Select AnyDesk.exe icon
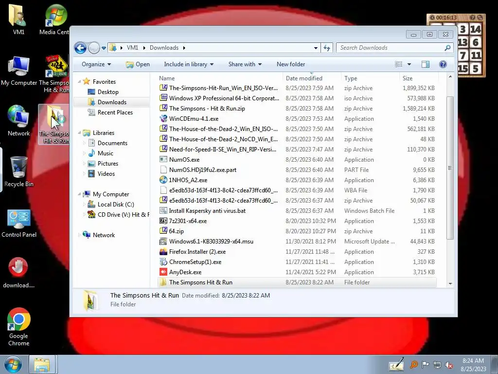The height and width of the screenshot is (374, 498). click(x=163, y=272)
